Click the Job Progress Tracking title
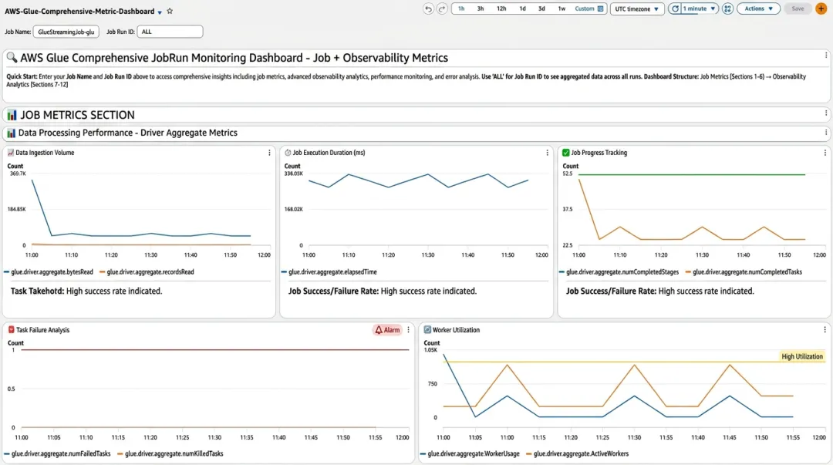The height and width of the screenshot is (465, 833). [x=599, y=153]
